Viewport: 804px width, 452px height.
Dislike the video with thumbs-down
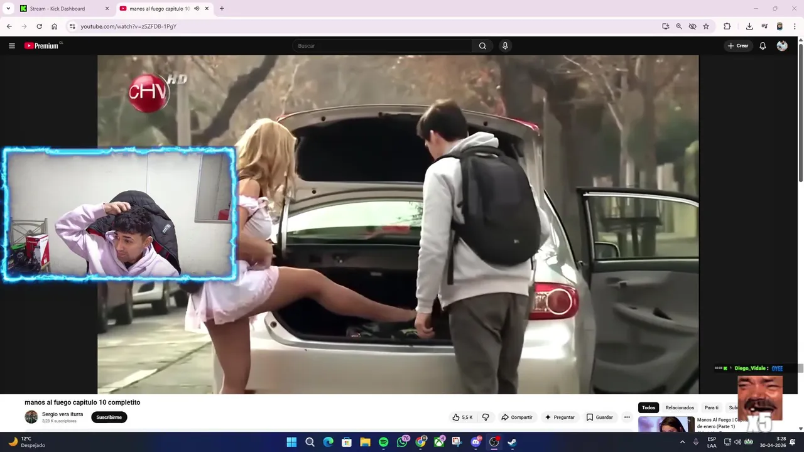[486, 417]
